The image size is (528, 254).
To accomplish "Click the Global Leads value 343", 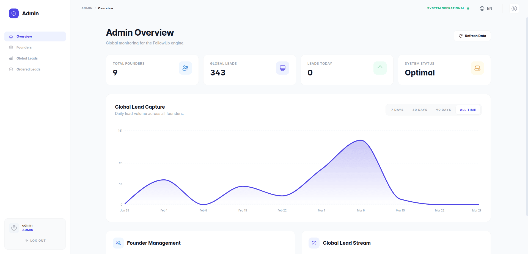I will 218,73.
